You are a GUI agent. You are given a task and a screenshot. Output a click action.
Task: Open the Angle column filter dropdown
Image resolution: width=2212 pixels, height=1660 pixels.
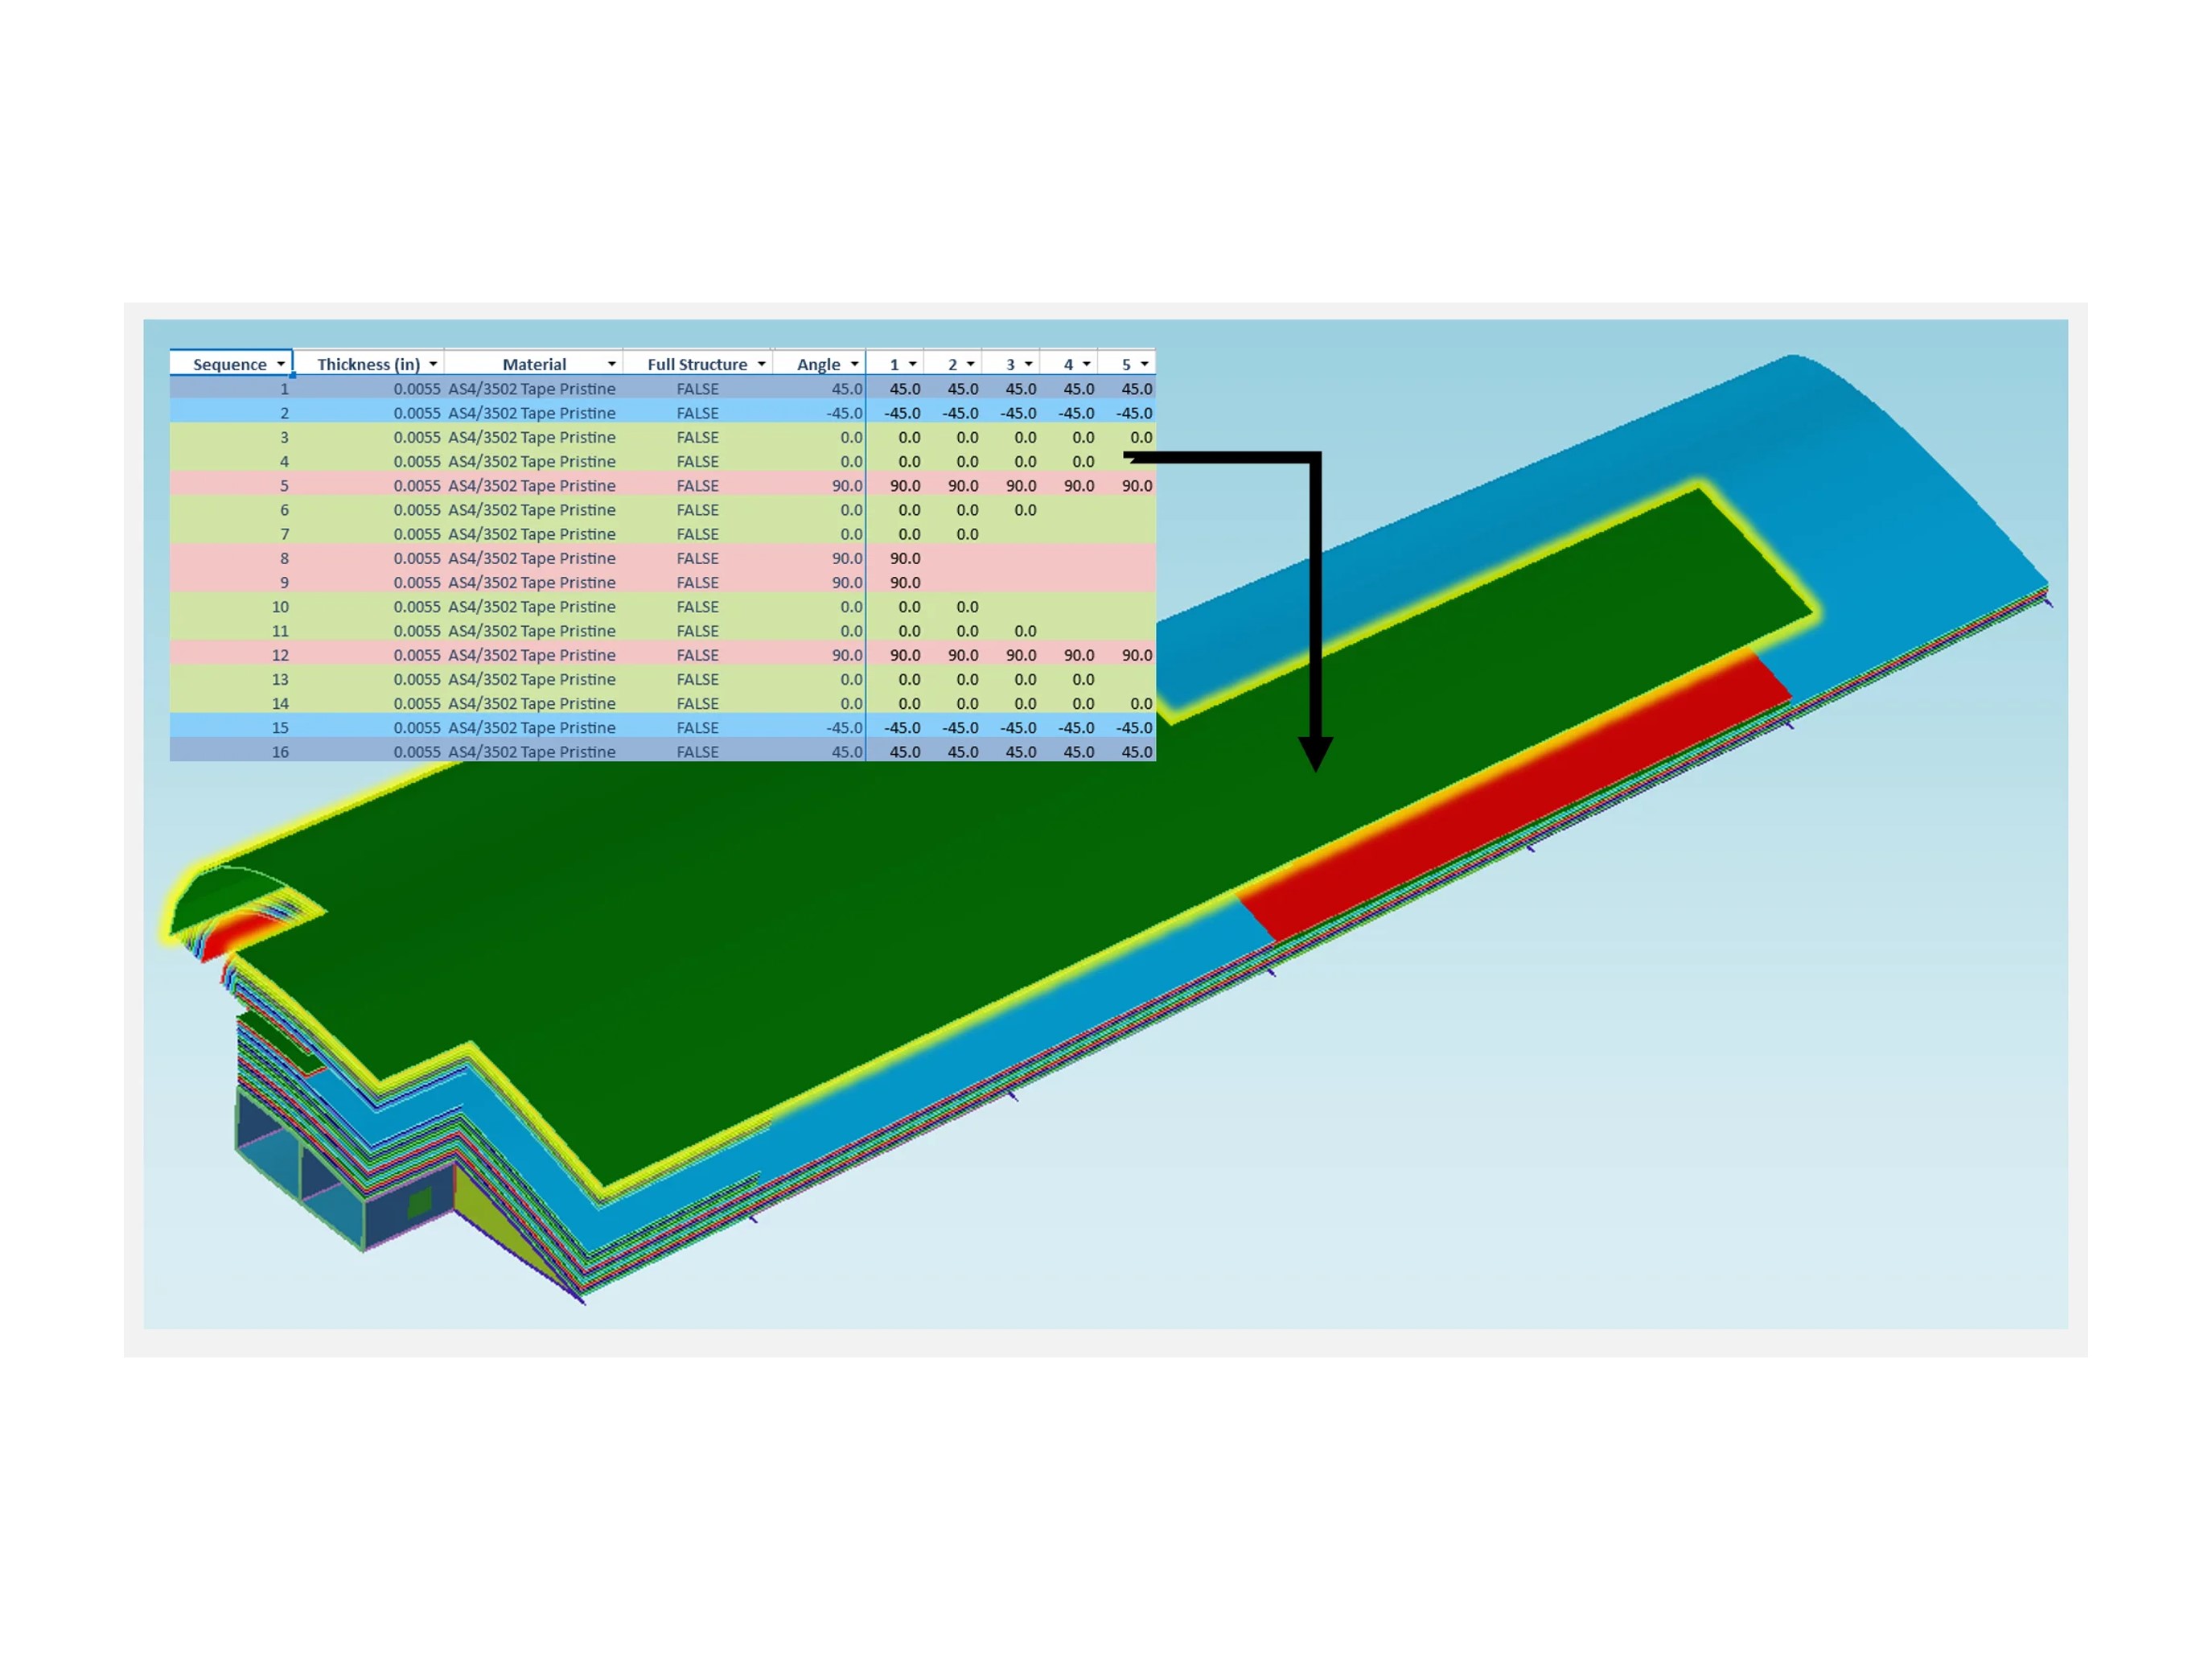855,365
